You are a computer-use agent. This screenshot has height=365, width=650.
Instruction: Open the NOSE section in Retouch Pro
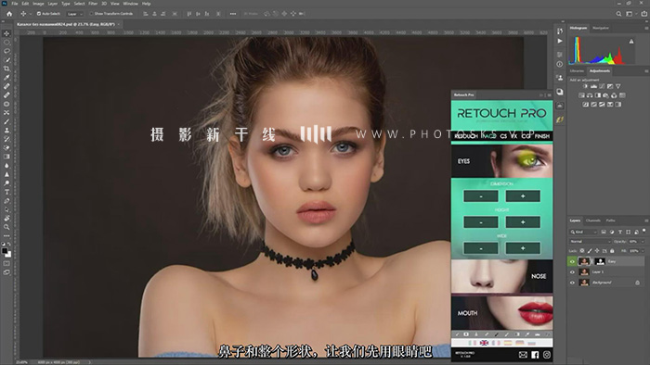[x=501, y=276]
